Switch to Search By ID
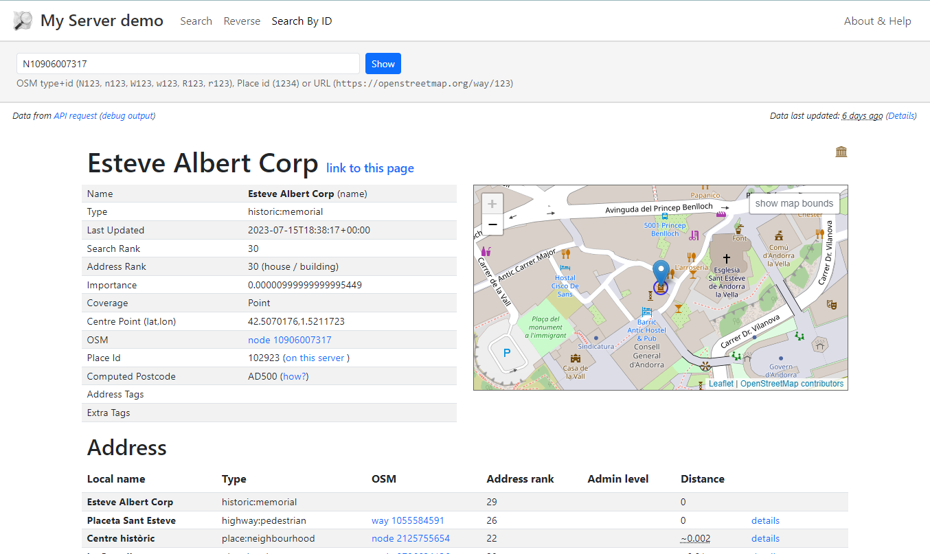930x554 pixels. click(302, 21)
